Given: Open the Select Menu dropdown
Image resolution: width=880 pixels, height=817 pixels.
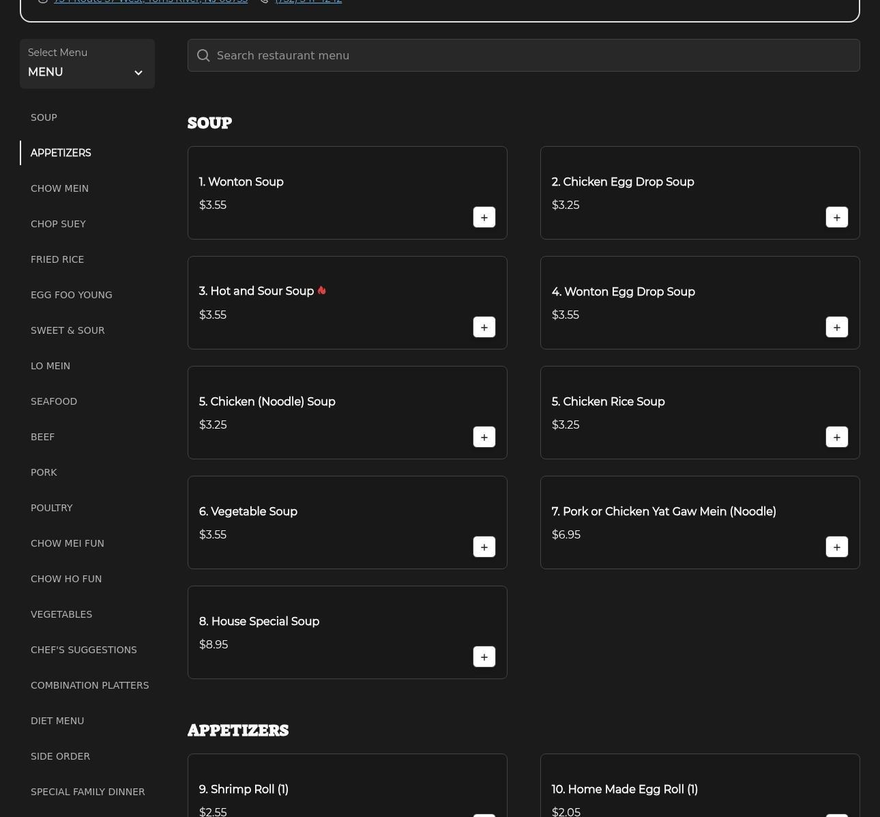Looking at the screenshot, I should [x=87, y=64].
